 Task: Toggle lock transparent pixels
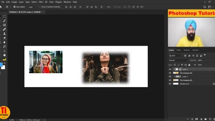[175, 65]
